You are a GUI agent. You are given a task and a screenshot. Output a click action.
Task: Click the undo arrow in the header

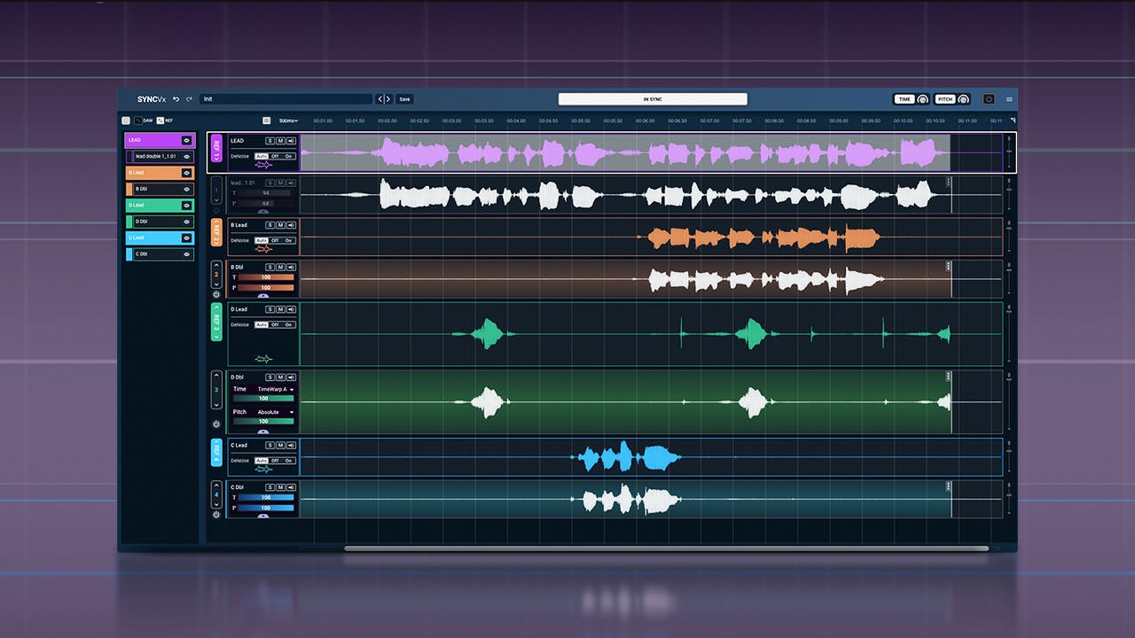coord(176,99)
